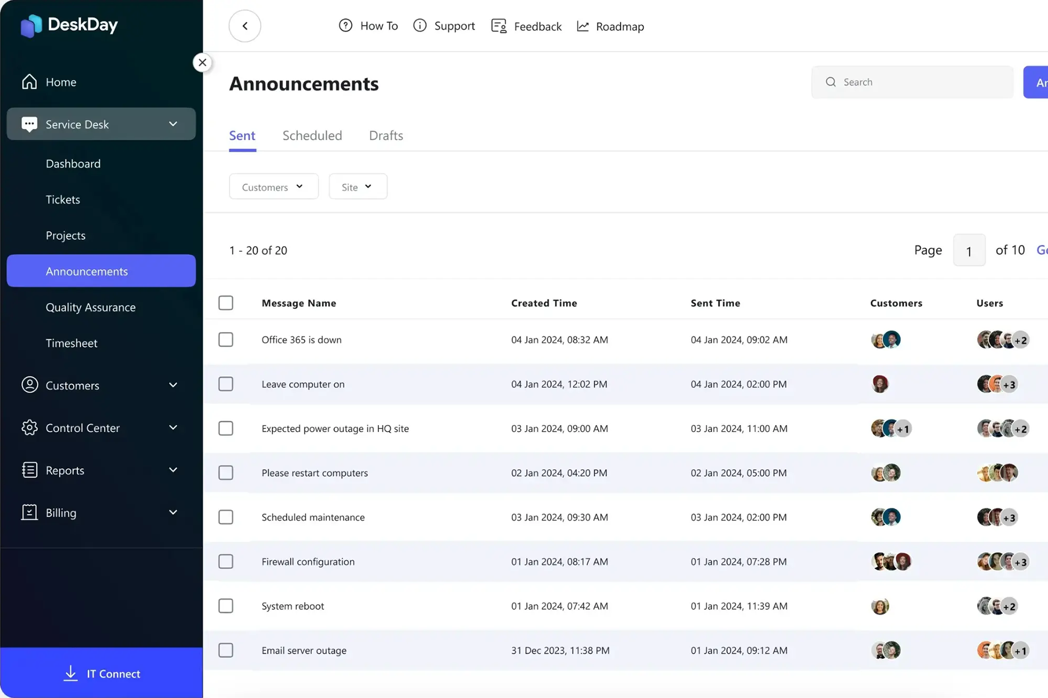Viewport: 1048px width, 698px height.
Task: Expand the Control Center chevron
Action: 173,427
